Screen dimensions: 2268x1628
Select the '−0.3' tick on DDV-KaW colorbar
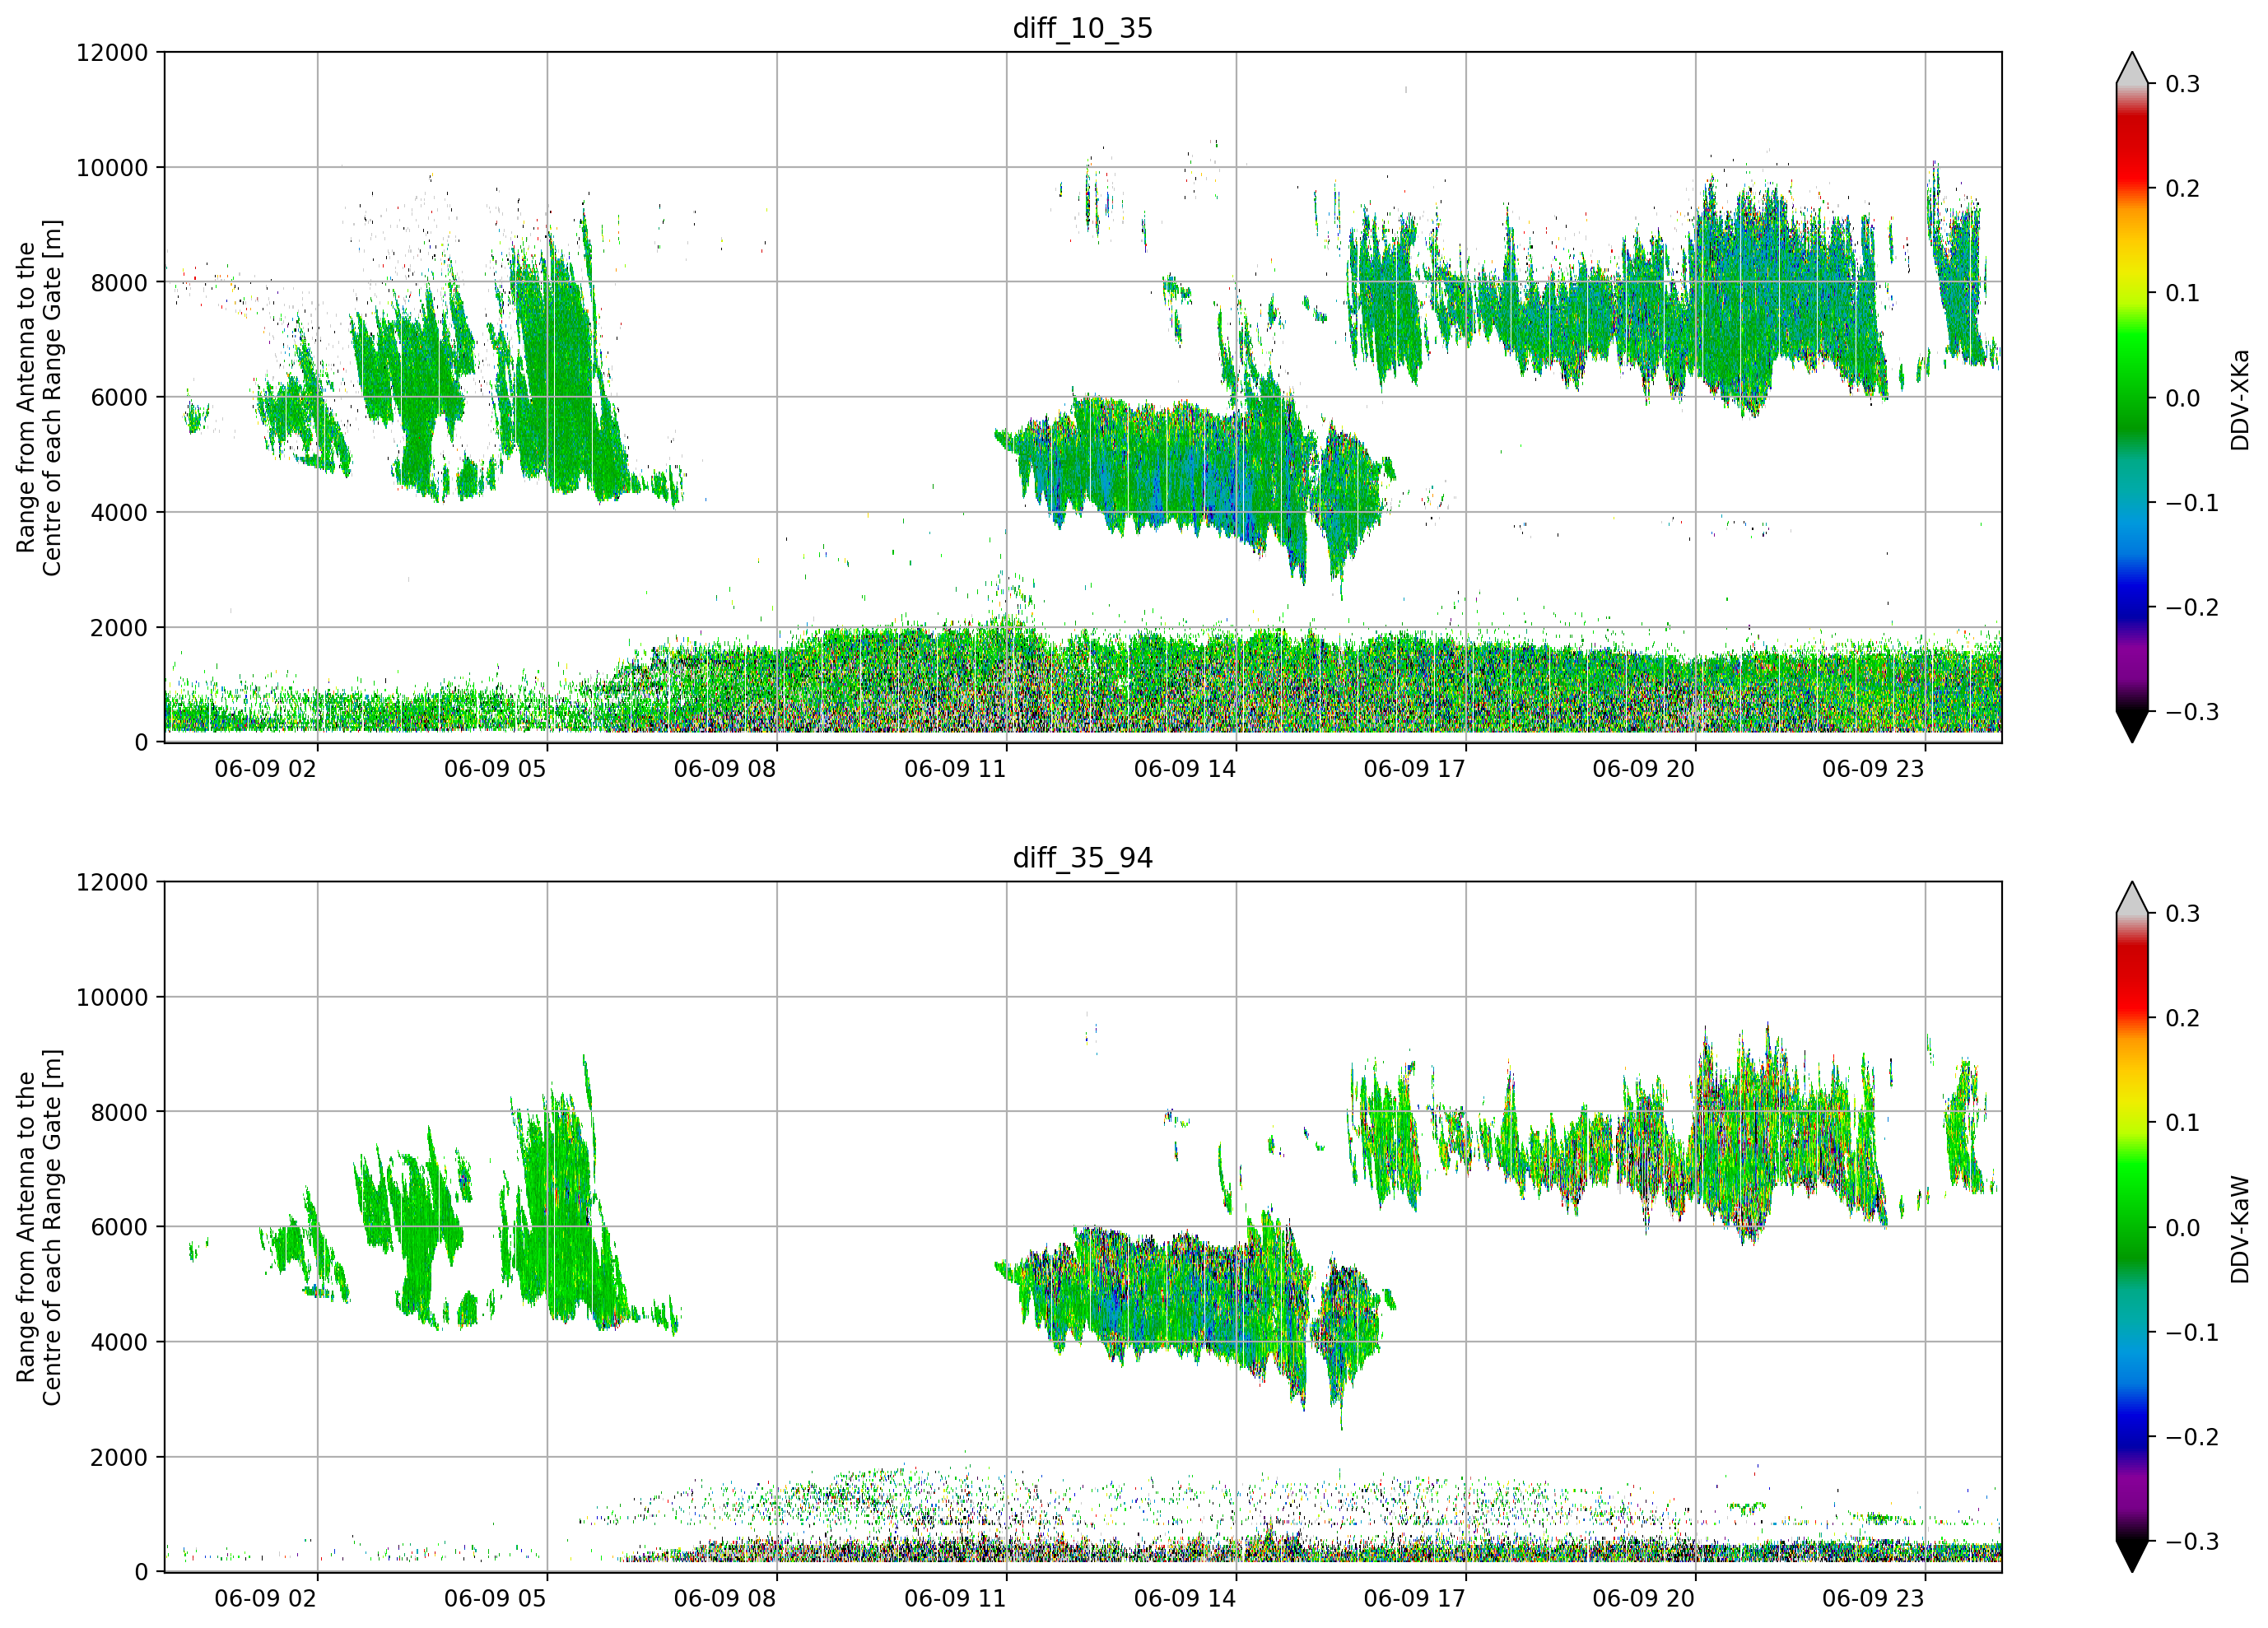[2192, 1542]
